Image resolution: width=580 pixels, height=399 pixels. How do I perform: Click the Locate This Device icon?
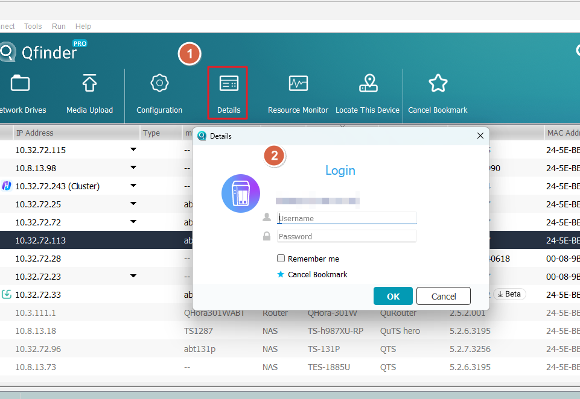pos(368,84)
